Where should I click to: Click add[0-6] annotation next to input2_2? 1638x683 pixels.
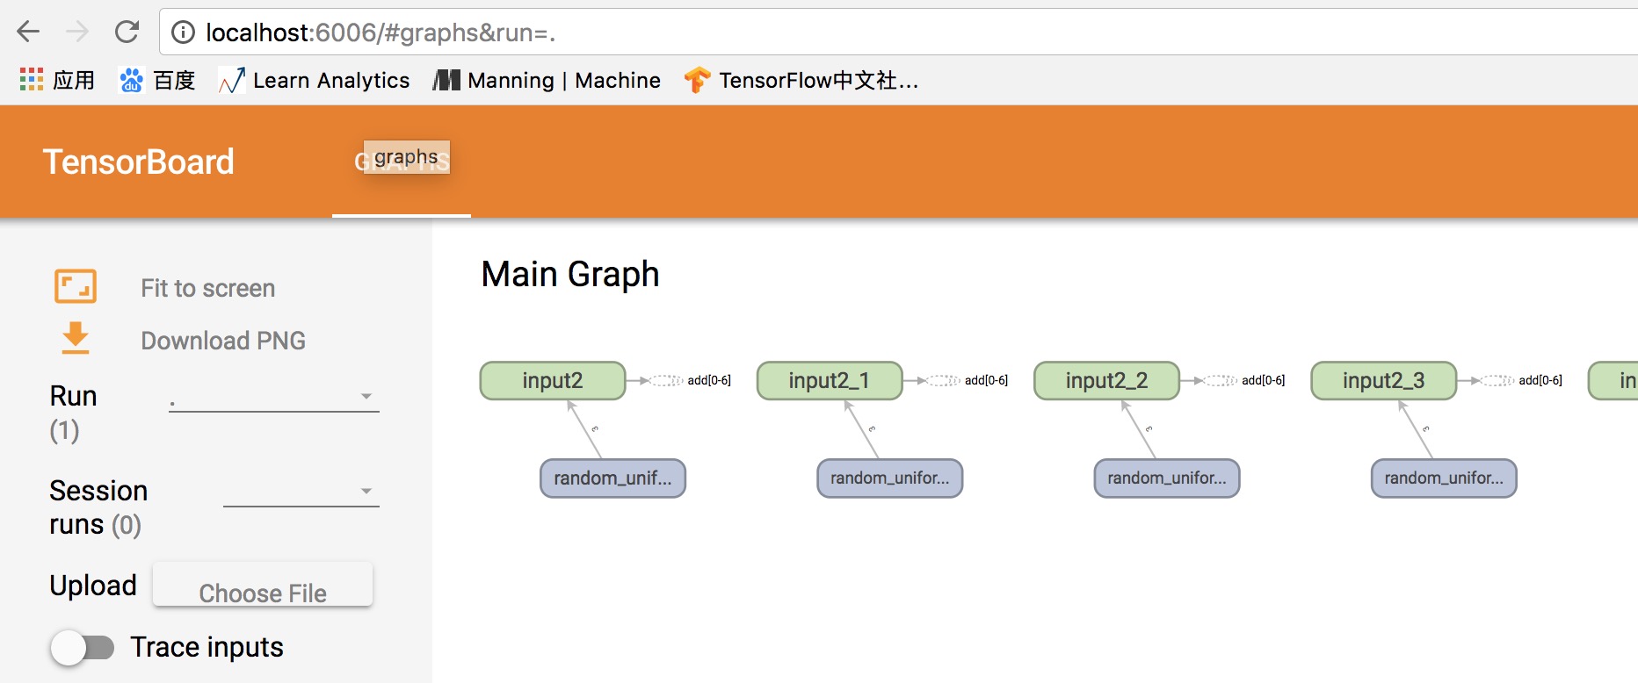pos(1263,380)
